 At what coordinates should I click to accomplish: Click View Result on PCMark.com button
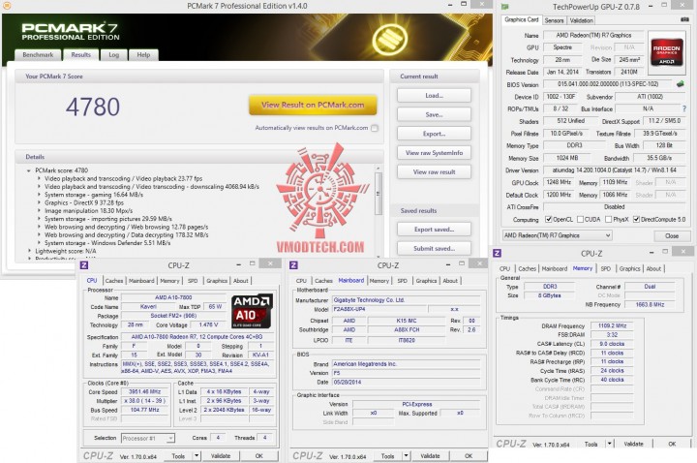pos(313,105)
